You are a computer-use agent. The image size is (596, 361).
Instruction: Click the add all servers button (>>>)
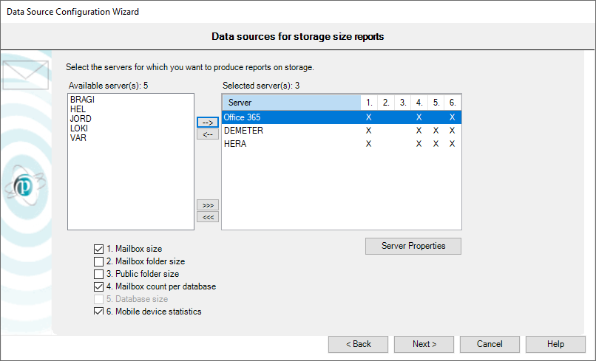pos(208,204)
